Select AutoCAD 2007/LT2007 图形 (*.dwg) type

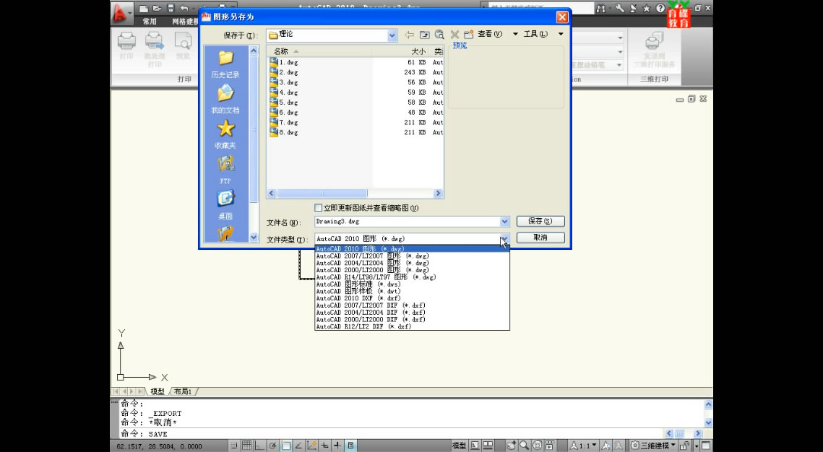click(x=412, y=256)
